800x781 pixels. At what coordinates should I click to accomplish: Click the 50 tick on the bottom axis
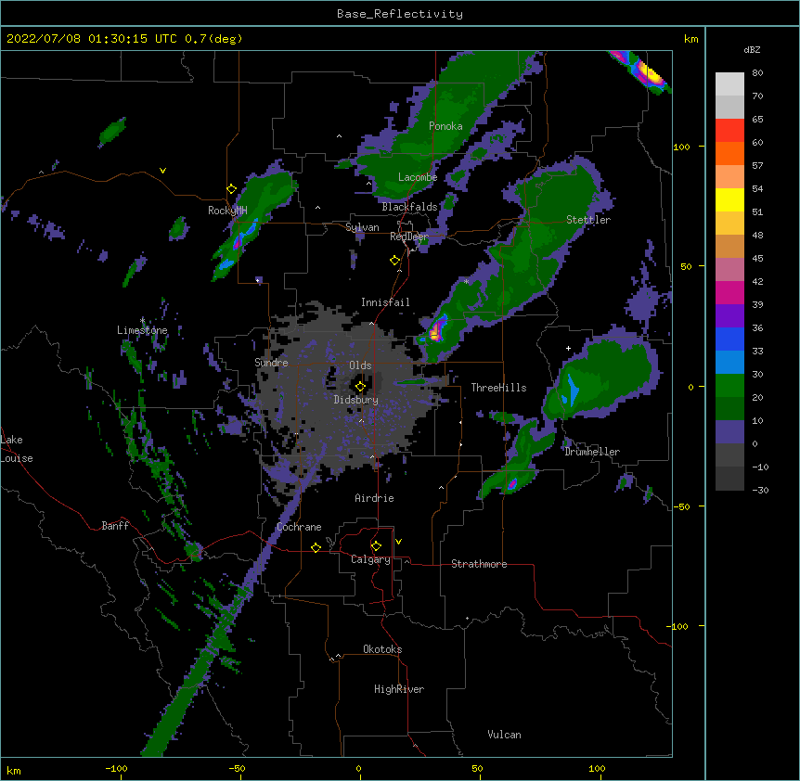pos(477,768)
